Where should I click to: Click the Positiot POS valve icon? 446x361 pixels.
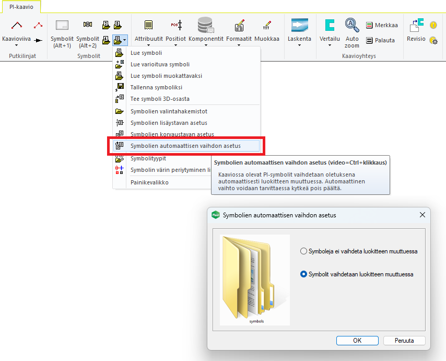click(x=177, y=25)
